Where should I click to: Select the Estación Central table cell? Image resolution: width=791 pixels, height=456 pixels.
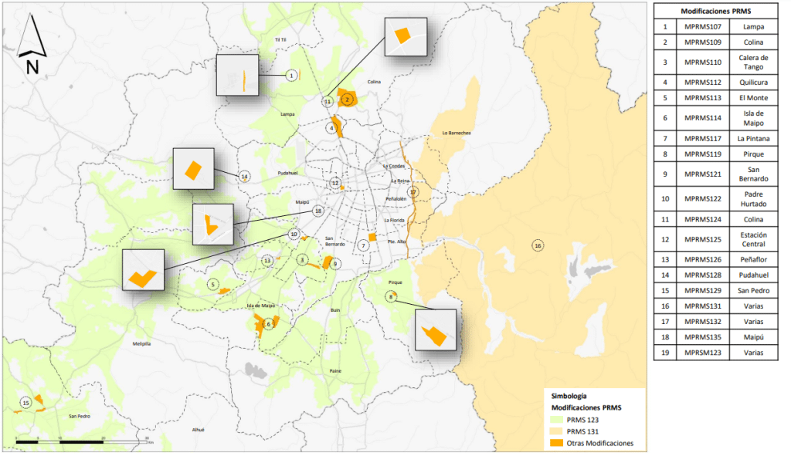[x=752, y=239]
